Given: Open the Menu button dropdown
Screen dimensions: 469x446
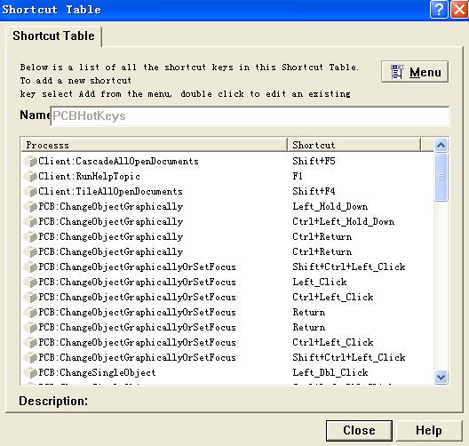Looking at the screenshot, I should [x=415, y=72].
